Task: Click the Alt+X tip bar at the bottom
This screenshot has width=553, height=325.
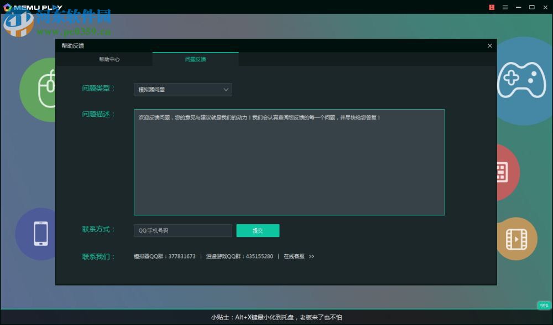Action: (276, 317)
